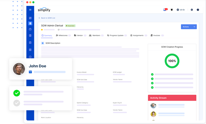Screen dimensions: 206x124
Task: Click the 100% progress ring
Action: click(x=172, y=61)
